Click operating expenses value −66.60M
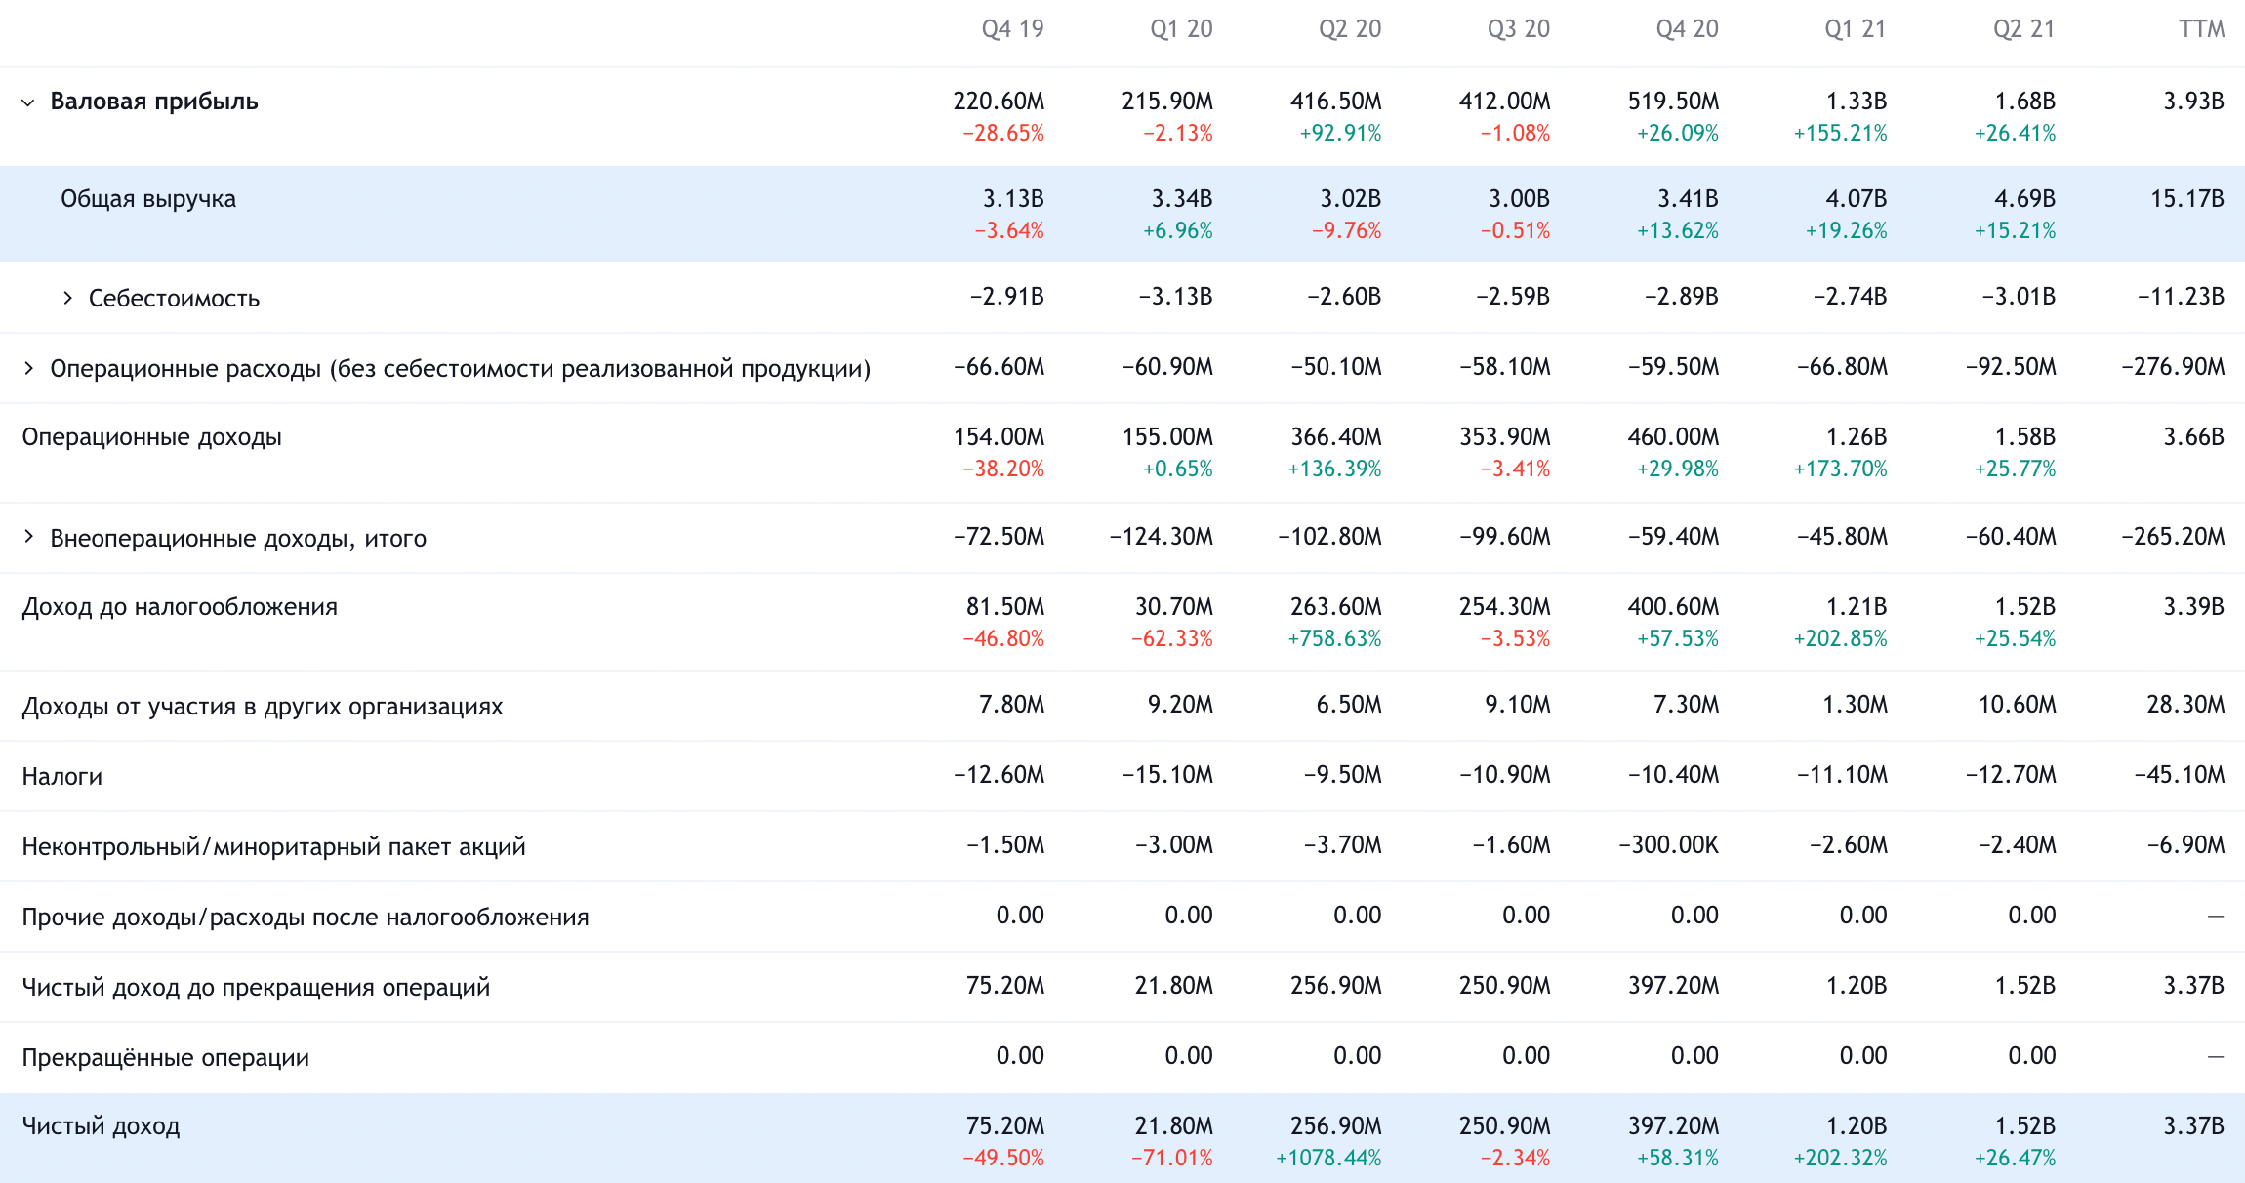The height and width of the screenshot is (1183, 2245). (x=999, y=367)
